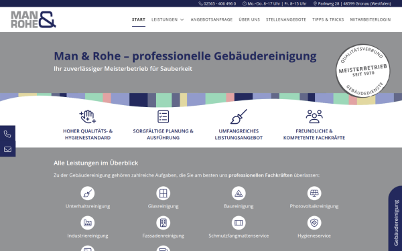Click the hand icon above Hygienestandard
The width and height of the screenshot is (402, 251).
[88, 116]
